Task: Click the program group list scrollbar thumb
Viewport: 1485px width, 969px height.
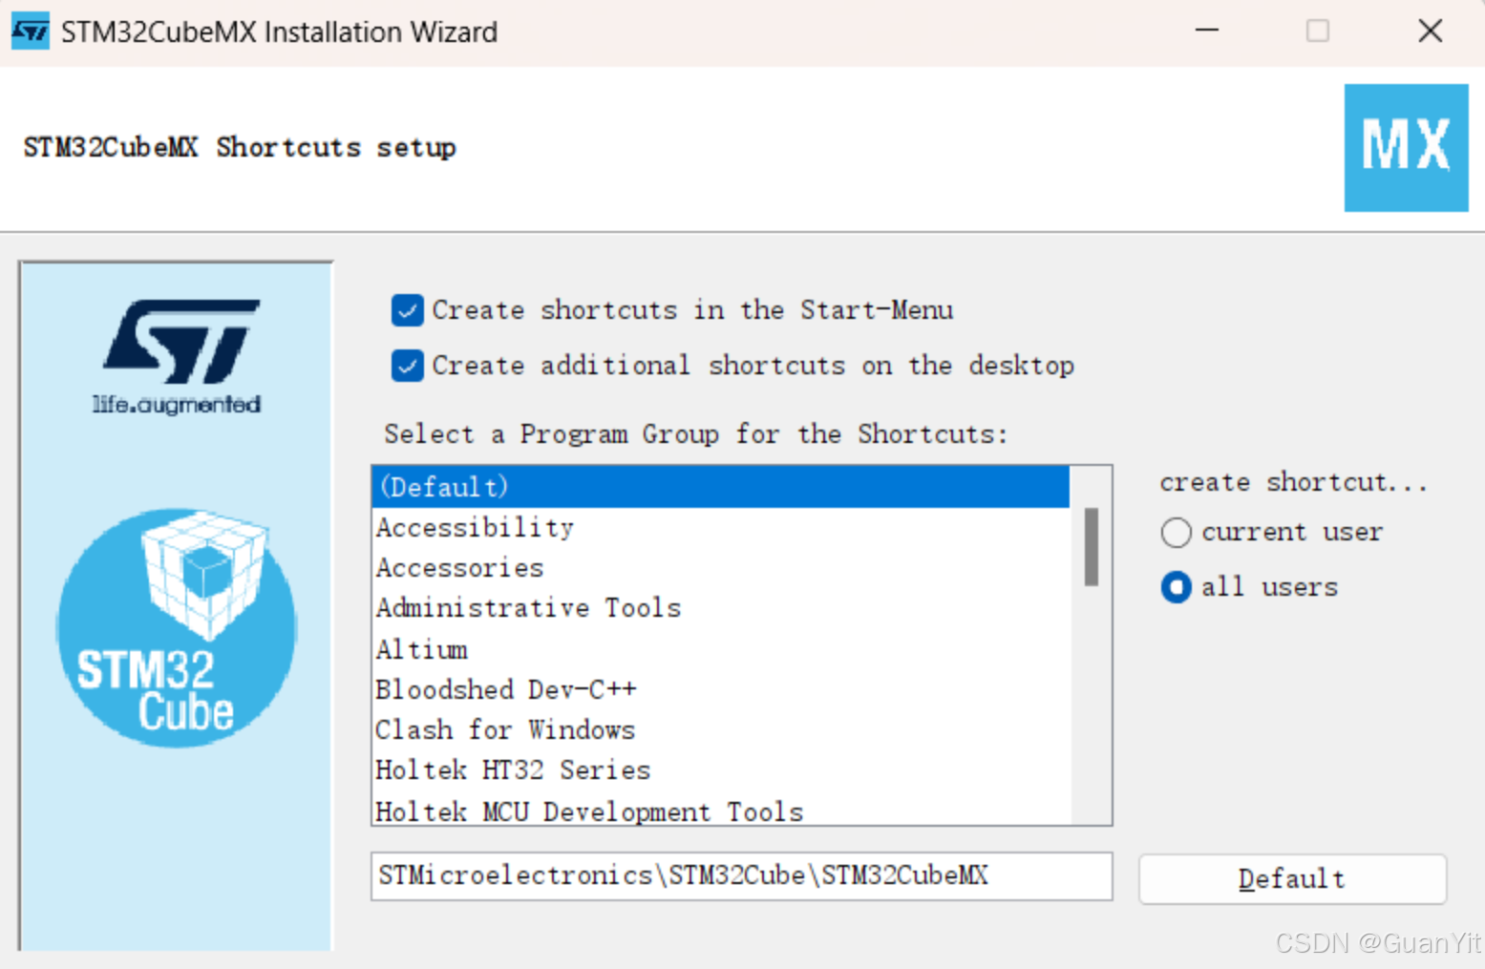Action: tap(1091, 547)
